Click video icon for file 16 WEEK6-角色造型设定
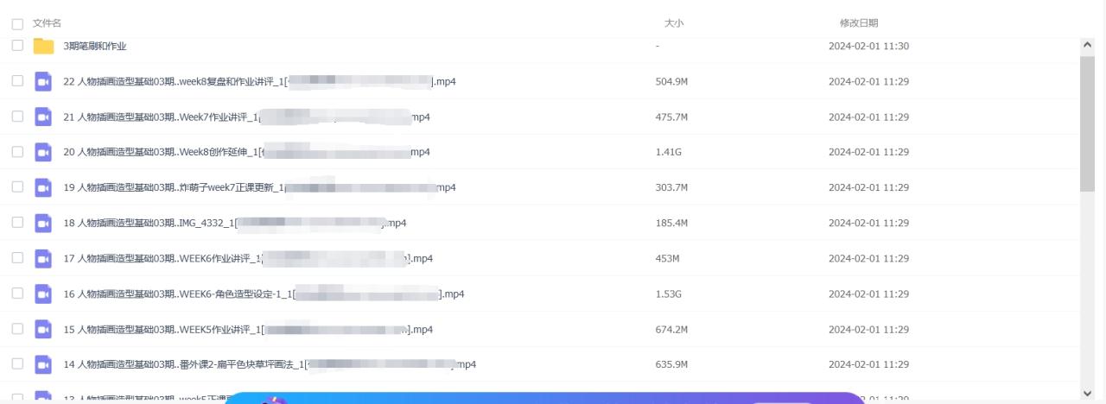This screenshot has height=404, width=1106. coord(43,294)
